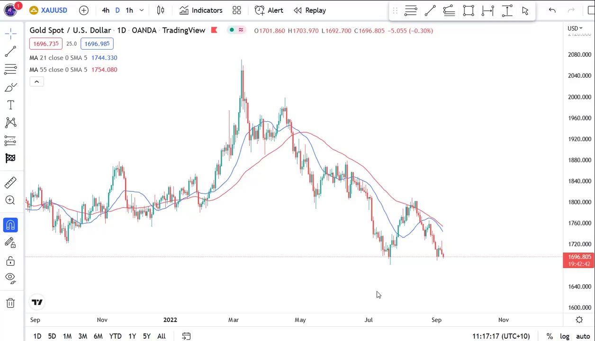Click the zoom in magnifier tool
The image size is (595, 341).
click(x=10, y=200)
